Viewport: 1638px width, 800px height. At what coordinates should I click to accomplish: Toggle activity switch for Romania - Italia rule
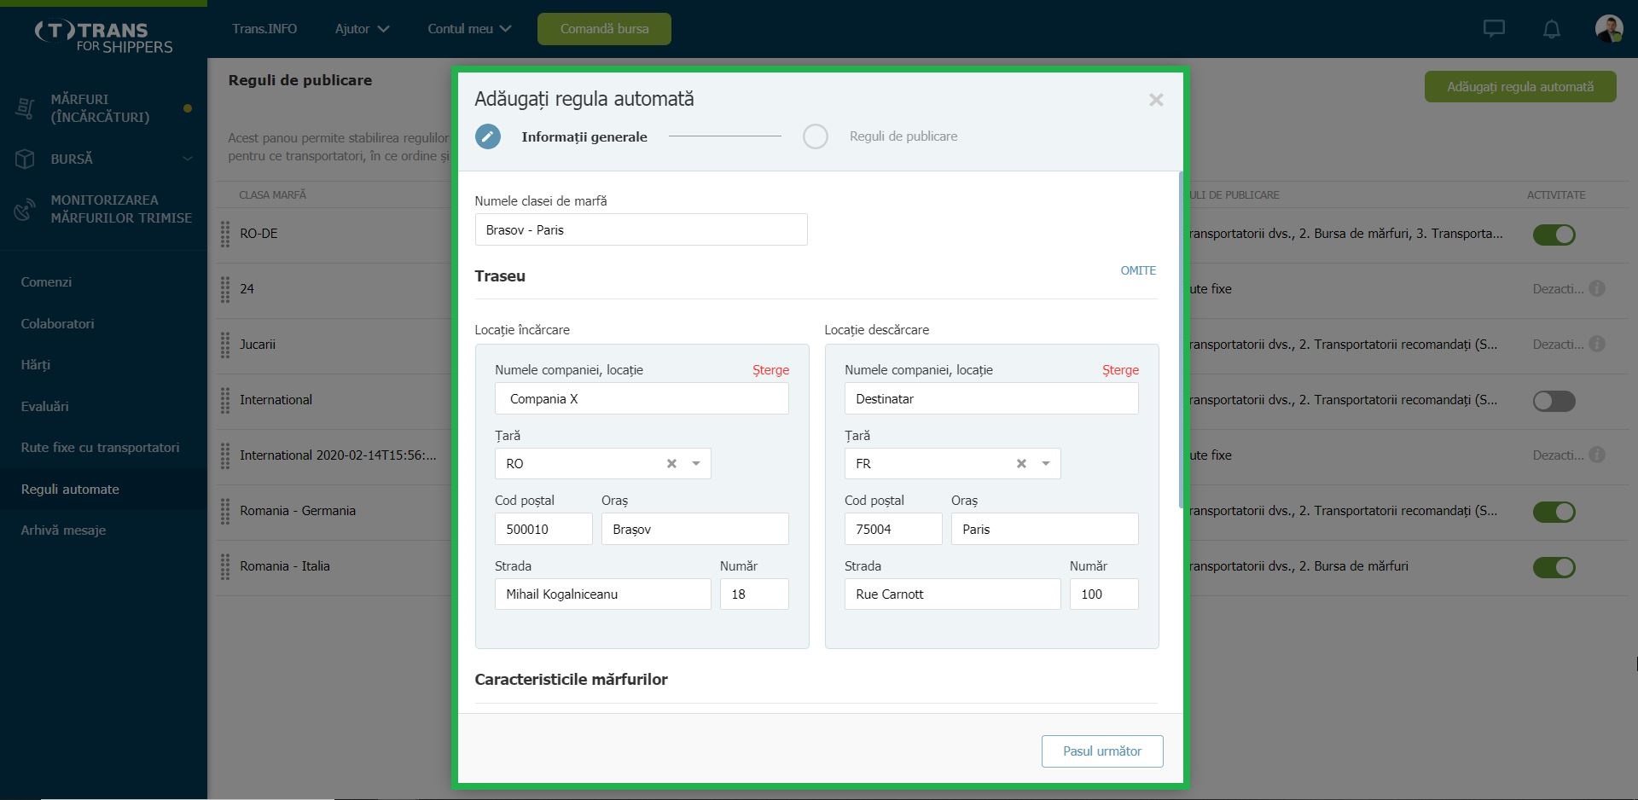1554,567
